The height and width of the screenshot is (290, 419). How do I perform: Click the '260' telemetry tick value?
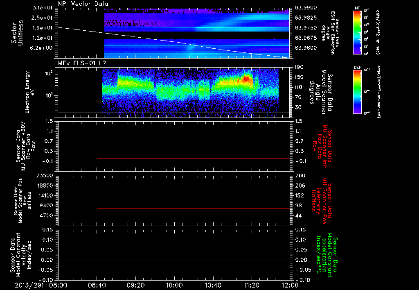(x=299, y=175)
